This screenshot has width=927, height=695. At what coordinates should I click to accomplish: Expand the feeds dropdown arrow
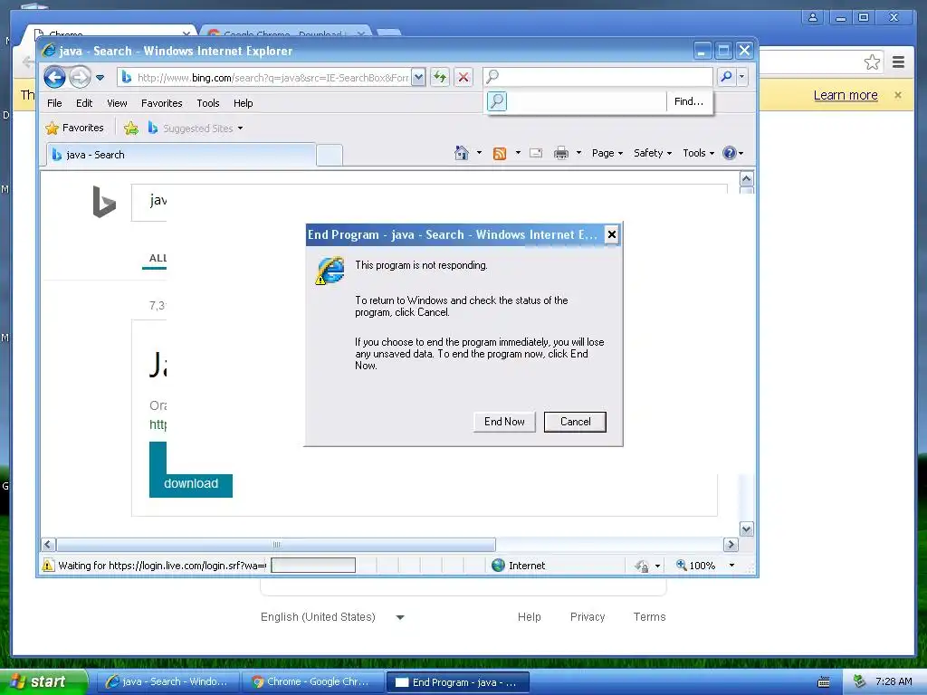click(518, 153)
